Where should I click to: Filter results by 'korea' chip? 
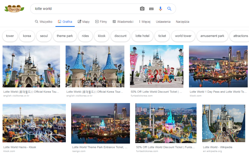point(27,36)
